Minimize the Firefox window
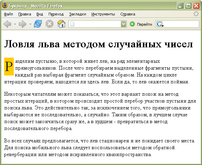 pos(180,6)
